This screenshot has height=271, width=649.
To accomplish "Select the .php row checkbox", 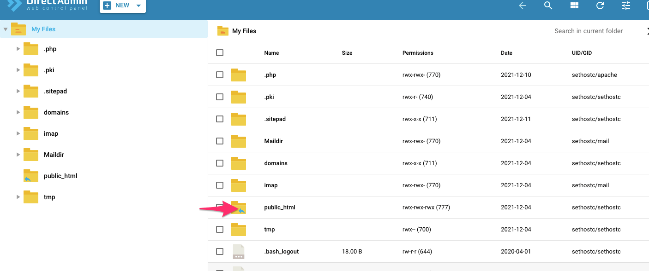I will click(x=220, y=75).
